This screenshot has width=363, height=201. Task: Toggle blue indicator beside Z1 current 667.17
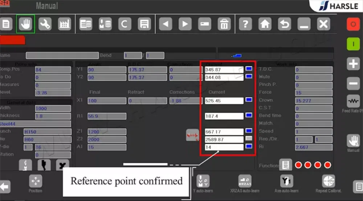(x=249, y=131)
